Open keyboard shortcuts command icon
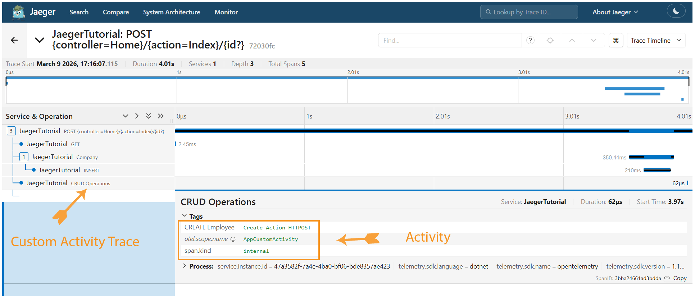 [616, 40]
